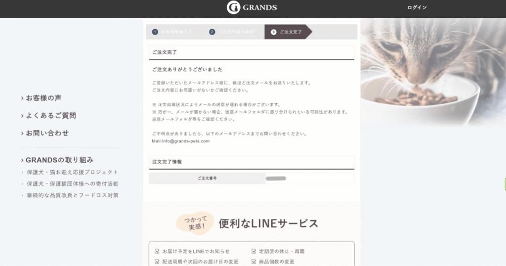Select step 2 ご注文内容の確認 circle icon

(212, 32)
